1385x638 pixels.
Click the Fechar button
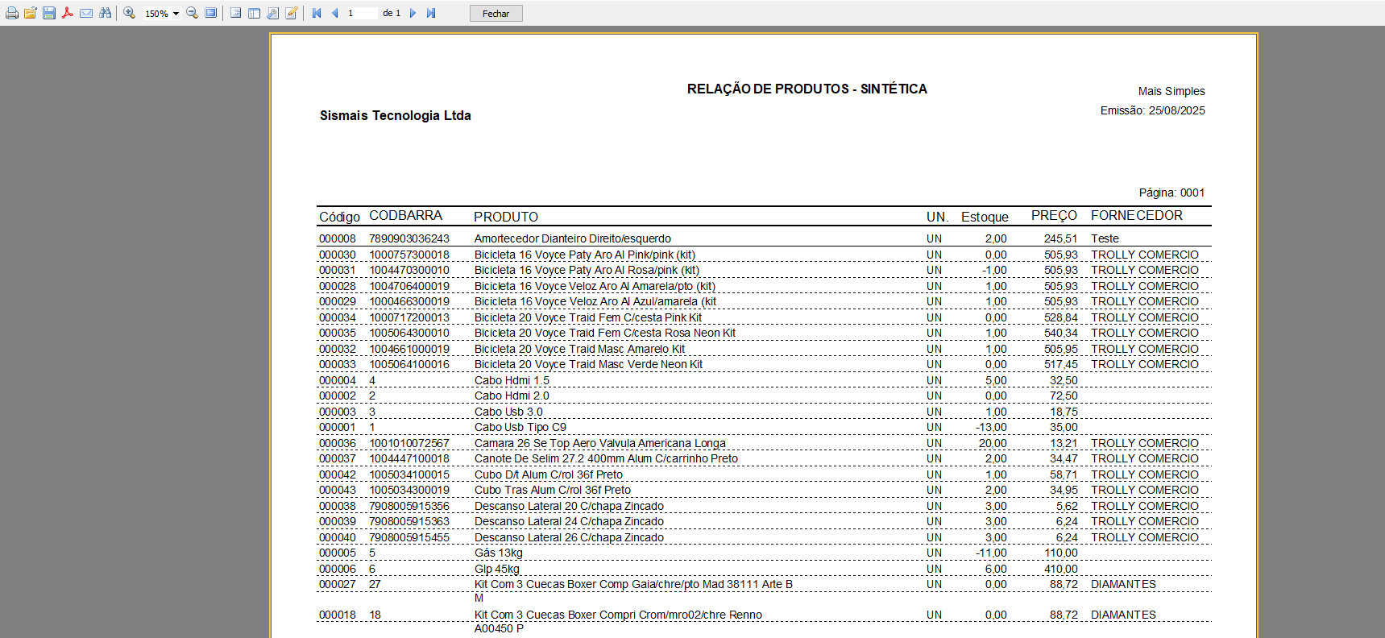(496, 14)
